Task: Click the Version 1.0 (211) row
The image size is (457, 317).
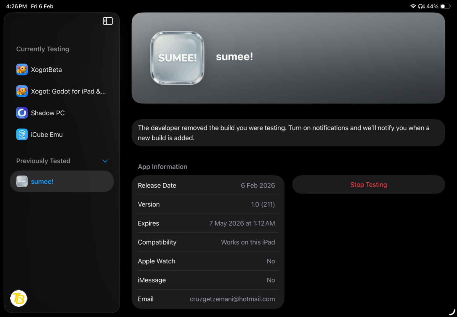Action: coord(208,204)
